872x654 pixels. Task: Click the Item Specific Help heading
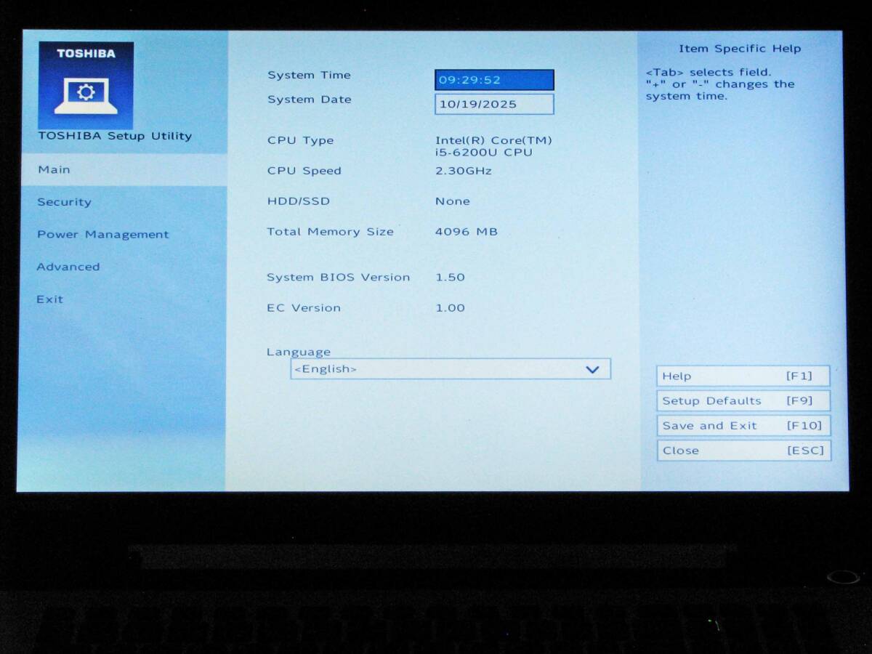click(740, 49)
